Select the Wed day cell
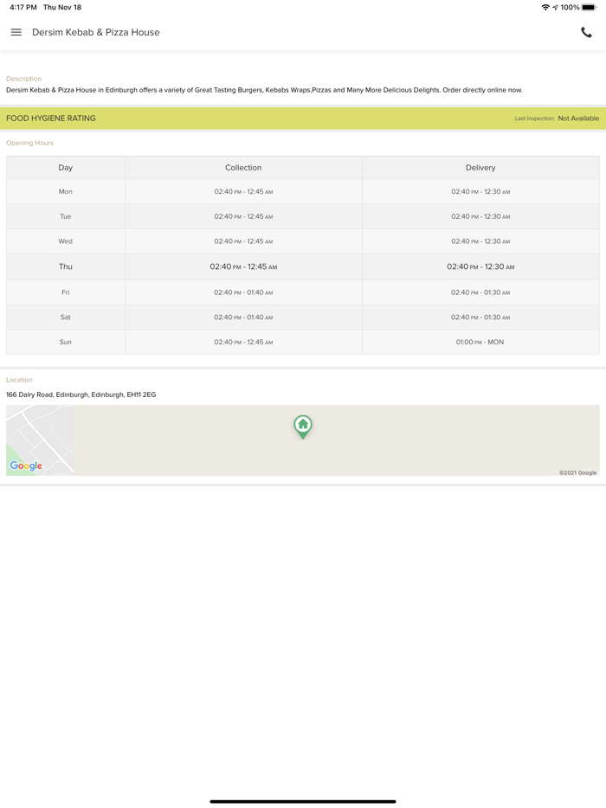The width and height of the screenshot is (606, 808). [66, 241]
